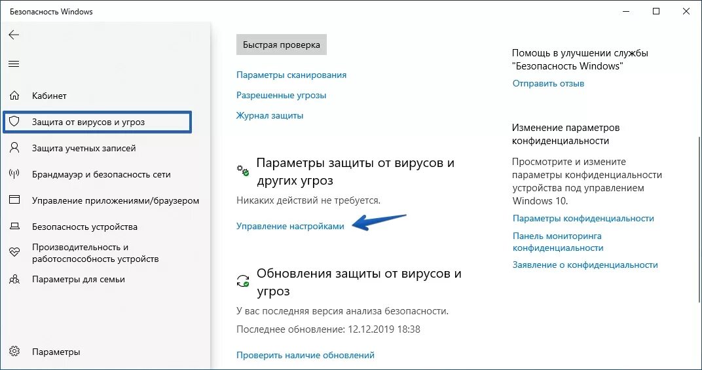The width and height of the screenshot is (702, 370).
Task: Open Параметры конфиденциальности link
Action: 583,218
